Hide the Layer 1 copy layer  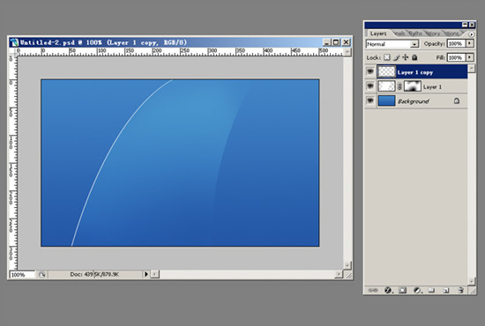click(370, 71)
